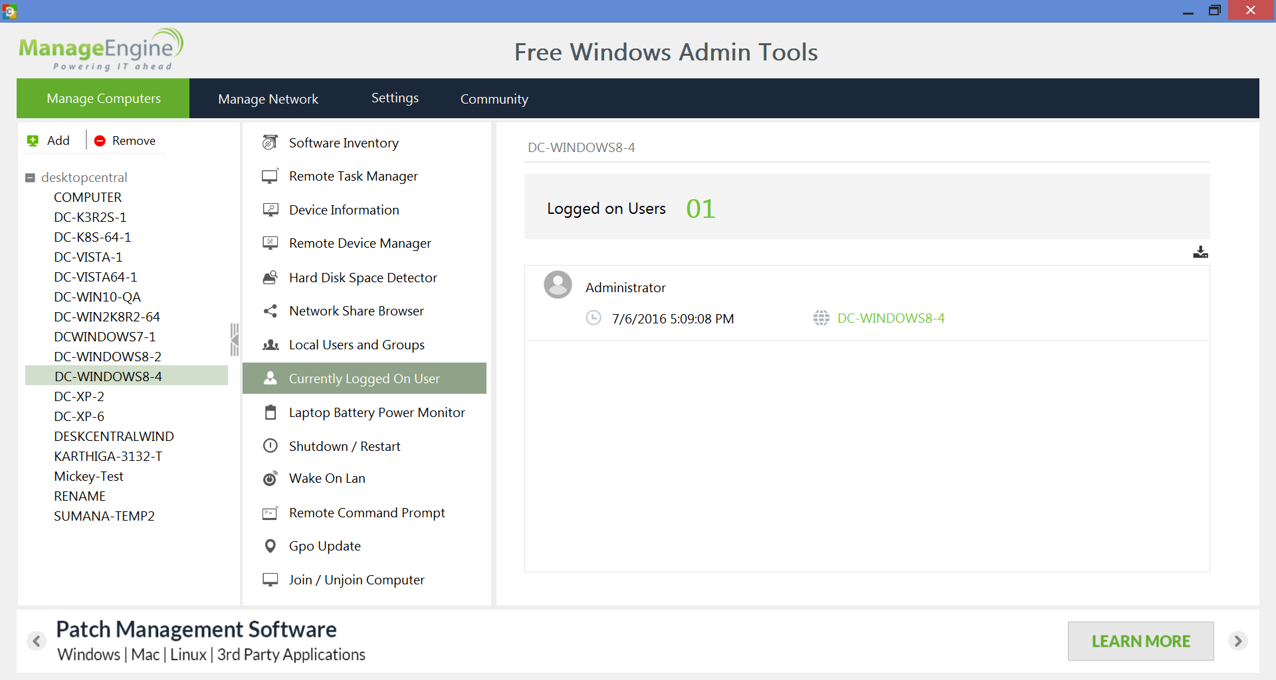Open the Hard Disk Space Detector tool
Screen dimensions: 1276x680
coord(364,278)
